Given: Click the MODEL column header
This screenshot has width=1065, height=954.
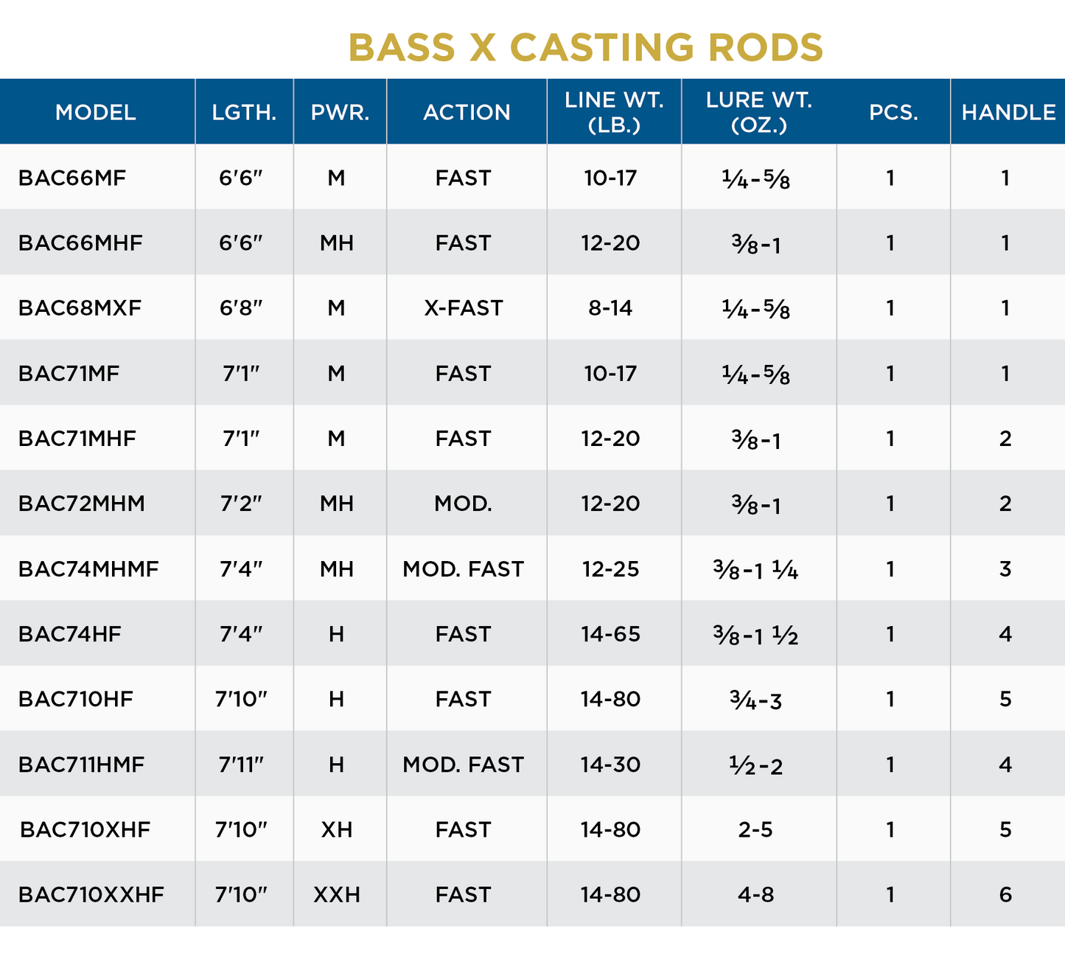Looking at the screenshot, I should 96,112.
